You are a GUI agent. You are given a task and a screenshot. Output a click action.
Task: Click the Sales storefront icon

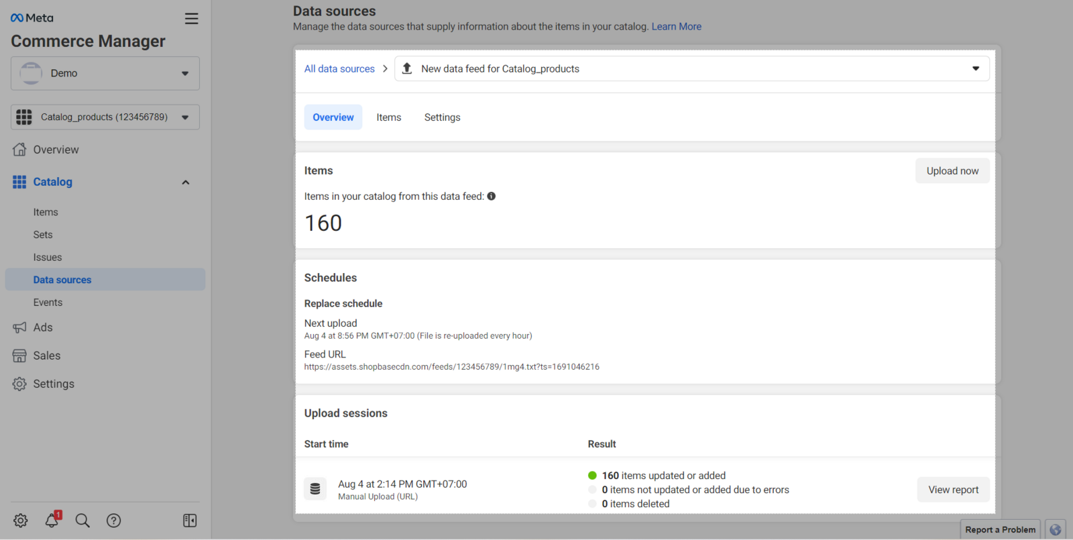pos(19,356)
